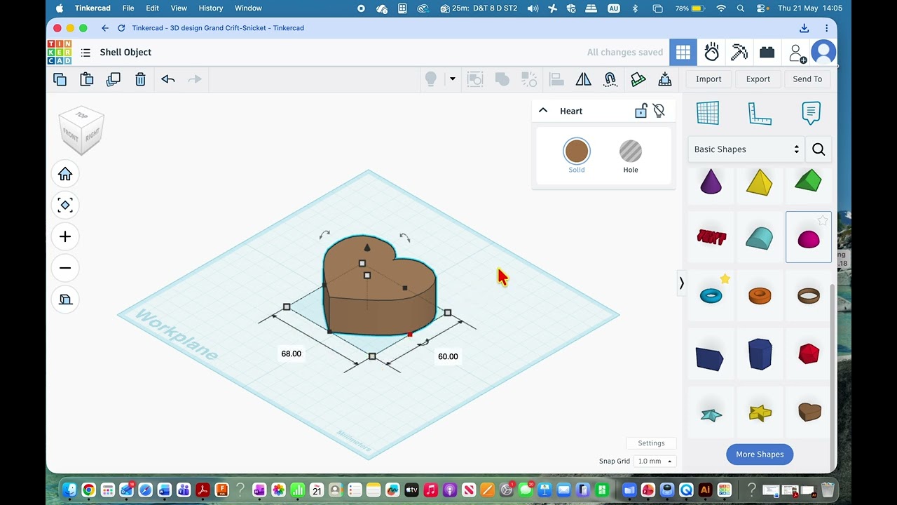Click the invite collaborator person icon
Viewport: 897px width, 505px height.
[797, 53]
